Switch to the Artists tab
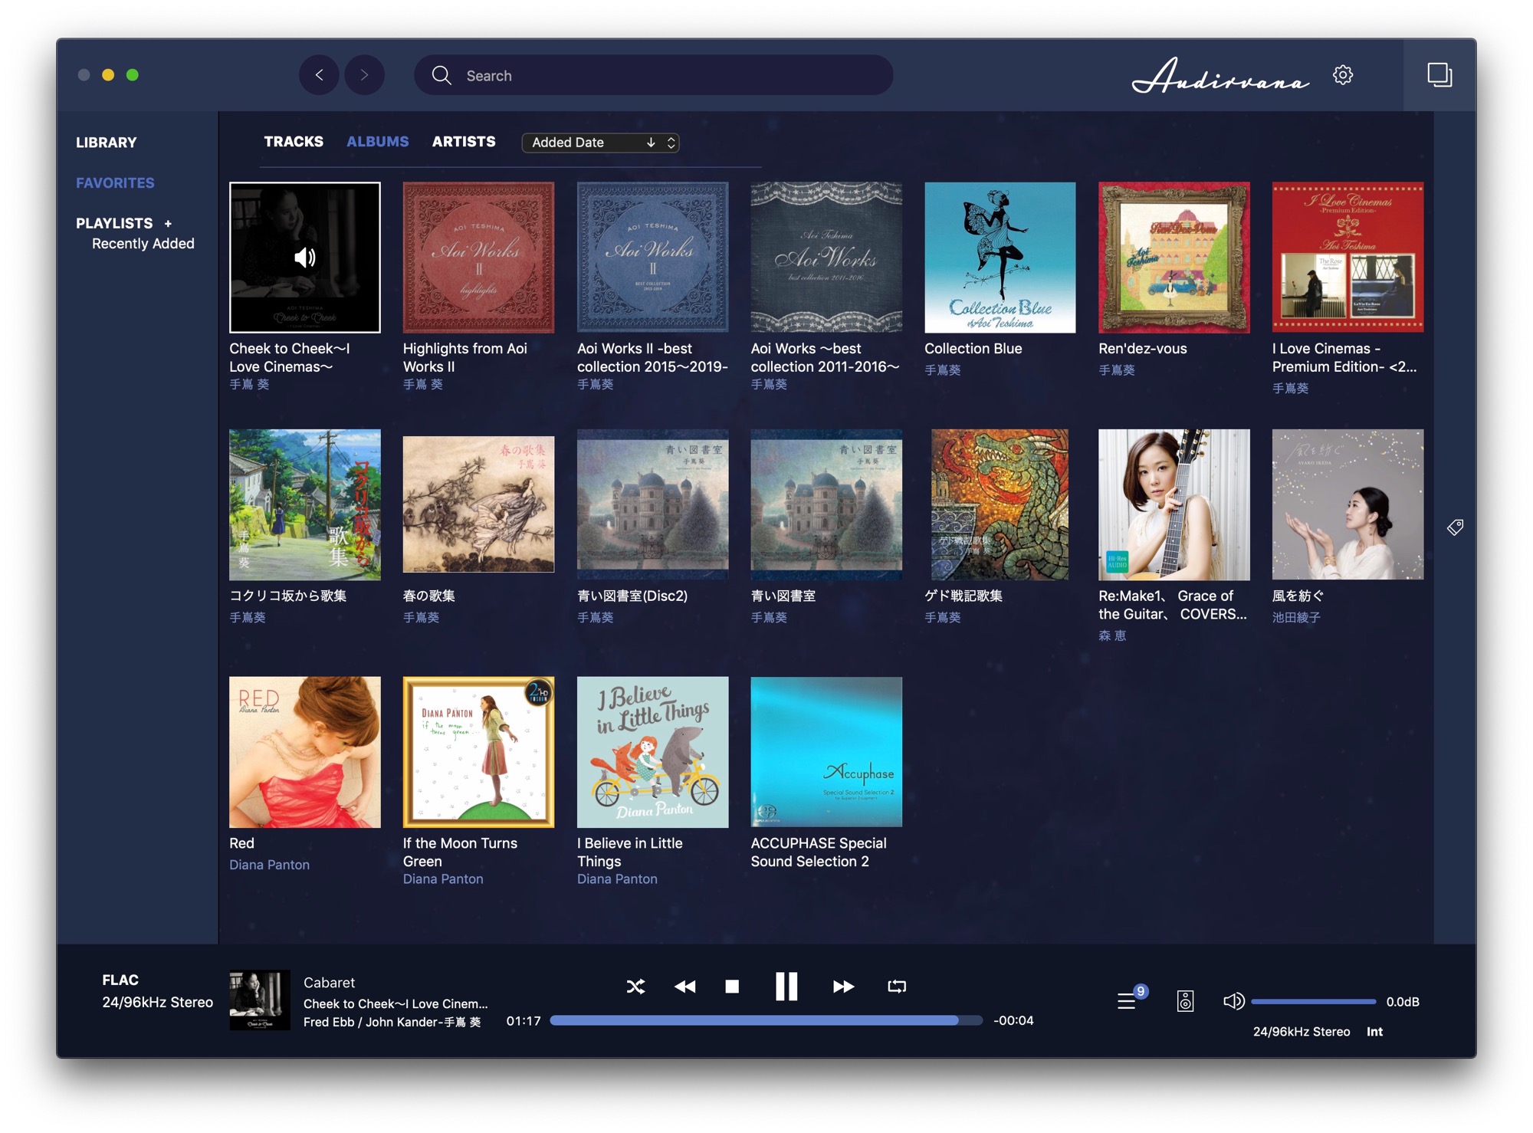1533x1133 pixels. pyautogui.click(x=464, y=142)
